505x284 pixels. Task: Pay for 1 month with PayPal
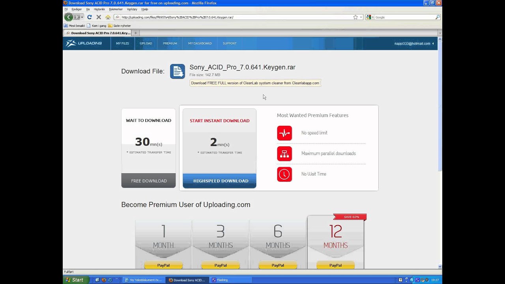163,265
